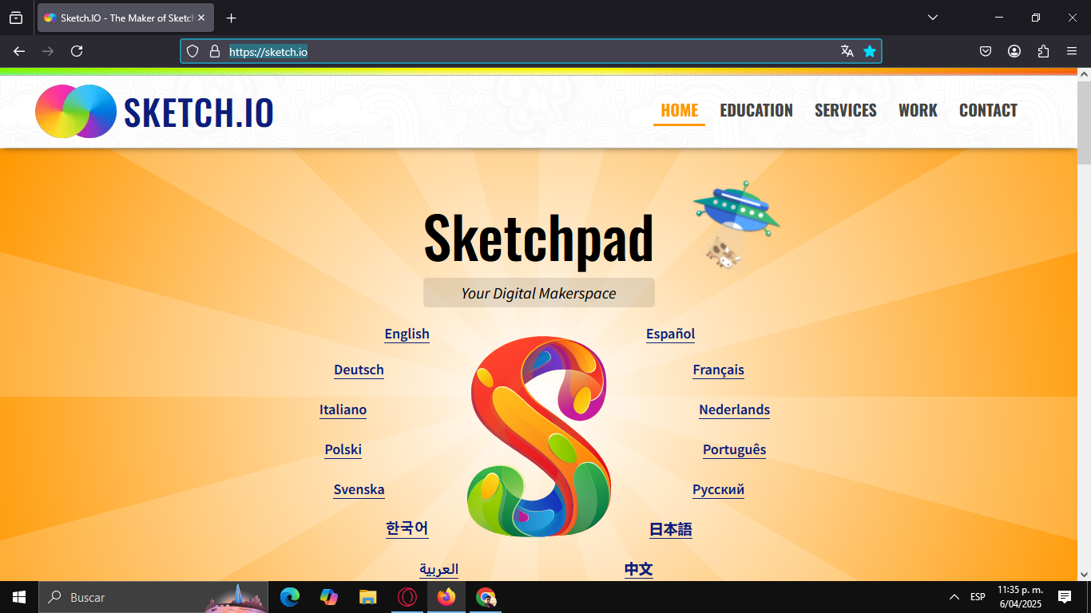Choose the 한국어 language link
This screenshot has height=613, width=1091.
(x=407, y=528)
